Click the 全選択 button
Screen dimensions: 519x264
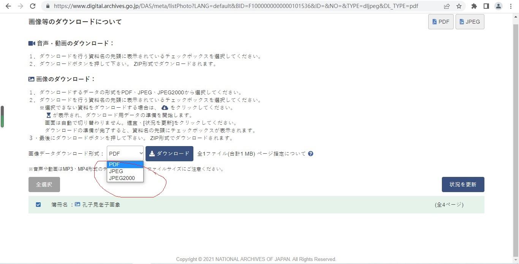(44, 184)
